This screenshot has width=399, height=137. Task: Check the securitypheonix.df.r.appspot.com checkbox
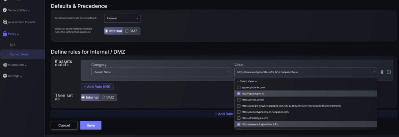pyautogui.click(x=238, y=112)
